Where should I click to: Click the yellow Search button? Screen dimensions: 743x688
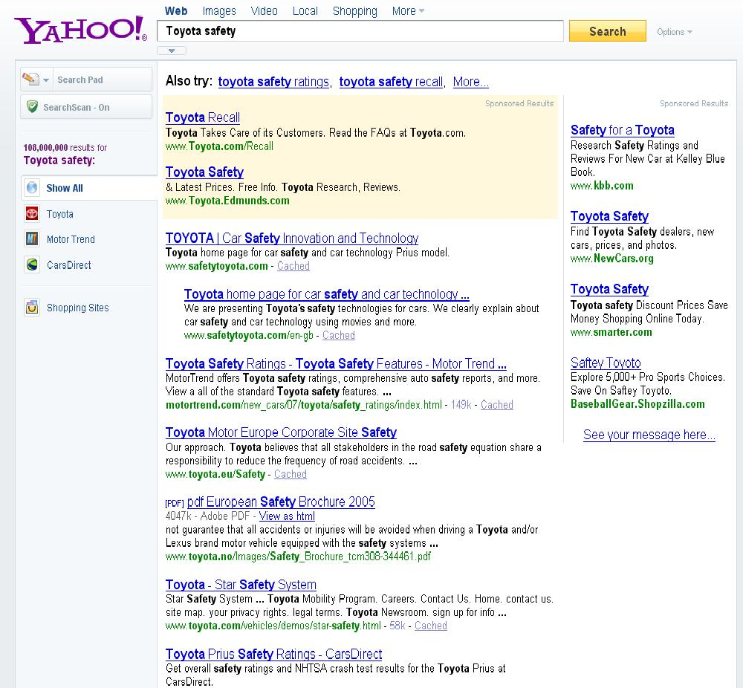click(608, 31)
